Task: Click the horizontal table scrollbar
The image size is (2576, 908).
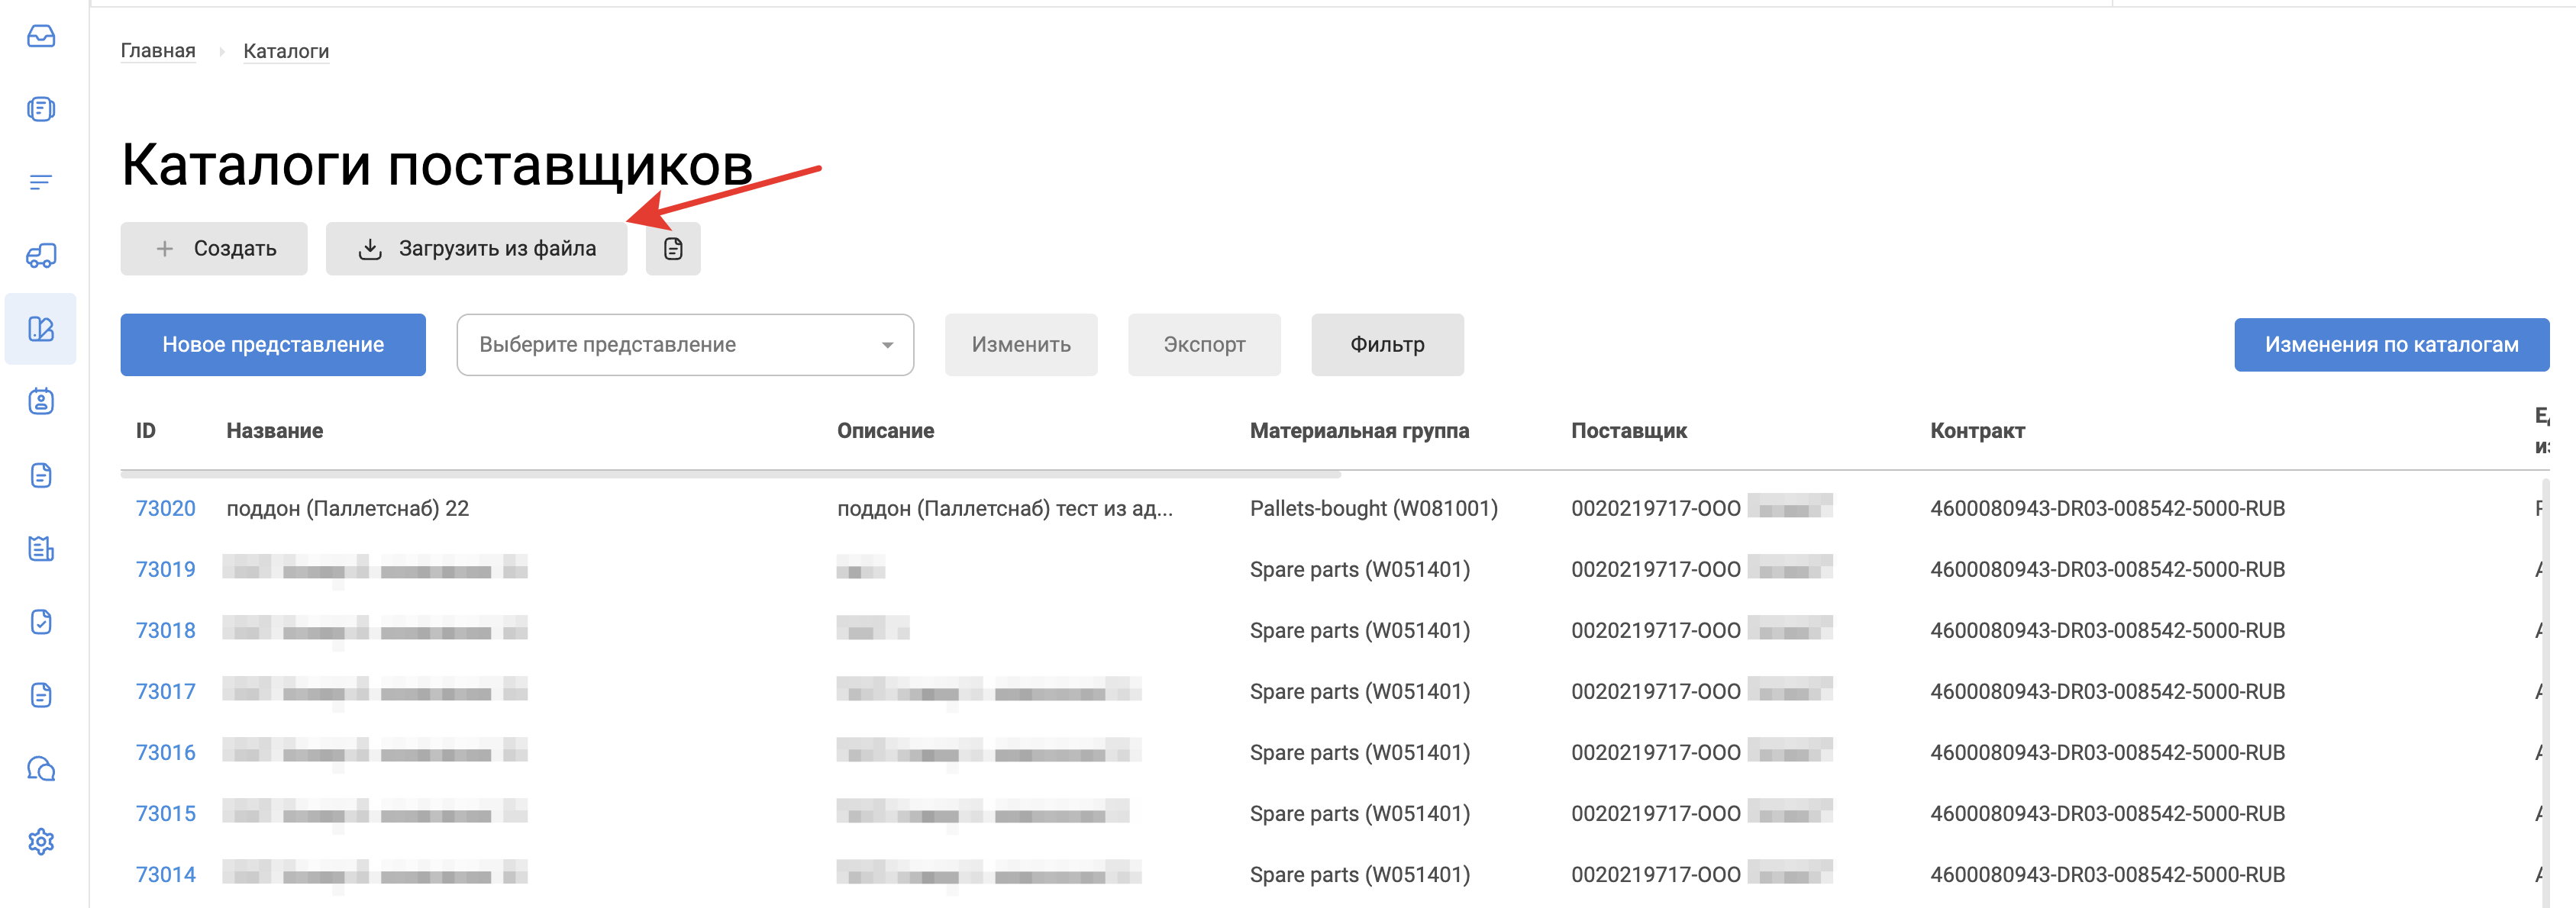Action: point(730,475)
